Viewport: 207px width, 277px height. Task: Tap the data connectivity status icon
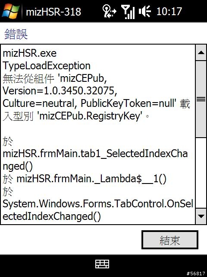(x=109, y=12)
